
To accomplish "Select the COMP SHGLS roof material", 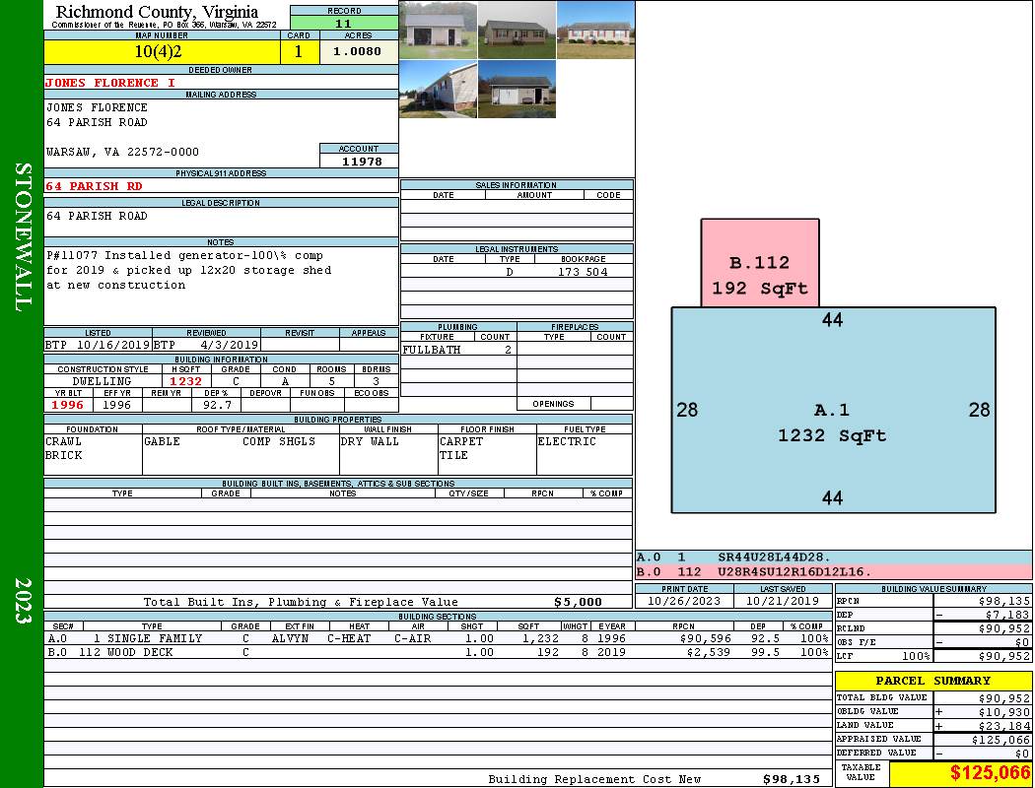I will click(279, 441).
